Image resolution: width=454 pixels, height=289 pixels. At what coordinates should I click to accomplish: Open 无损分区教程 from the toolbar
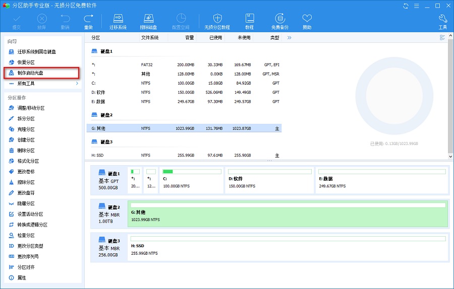click(x=217, y=21)
